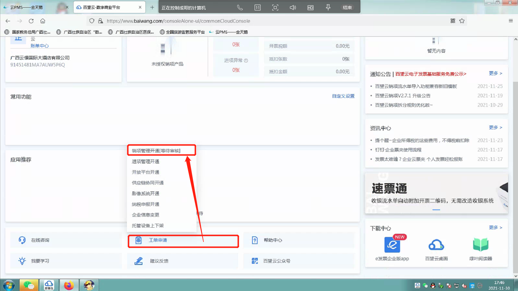518x291 pixels.
Task: Select the 百望云-数字商业平台 tab
Action: click(109, 8)
